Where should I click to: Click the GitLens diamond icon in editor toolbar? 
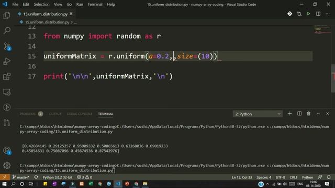point(289,14)
